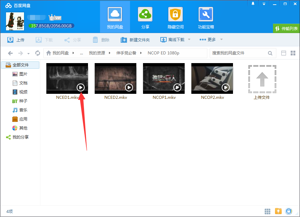Click the VIP crown badge

[x=55, y=18]
